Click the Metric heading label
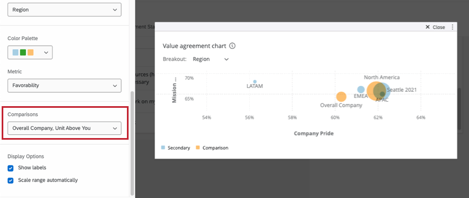 pos(15,71)
